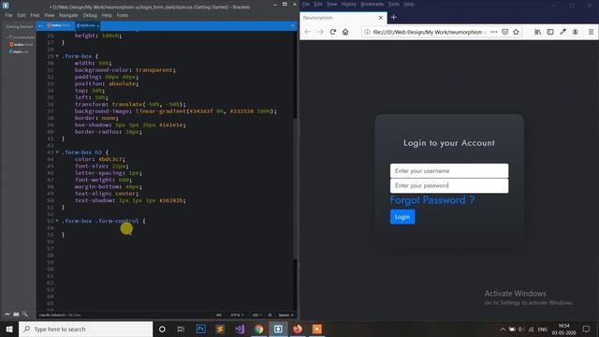Viewport: 599px width, 337px height.
Task: Click the magnifier icon in Brackets sidebar bottom
Action: [25, 315]
